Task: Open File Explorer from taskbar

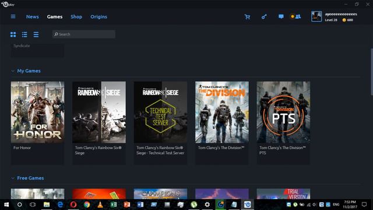Action: [47, 205]
